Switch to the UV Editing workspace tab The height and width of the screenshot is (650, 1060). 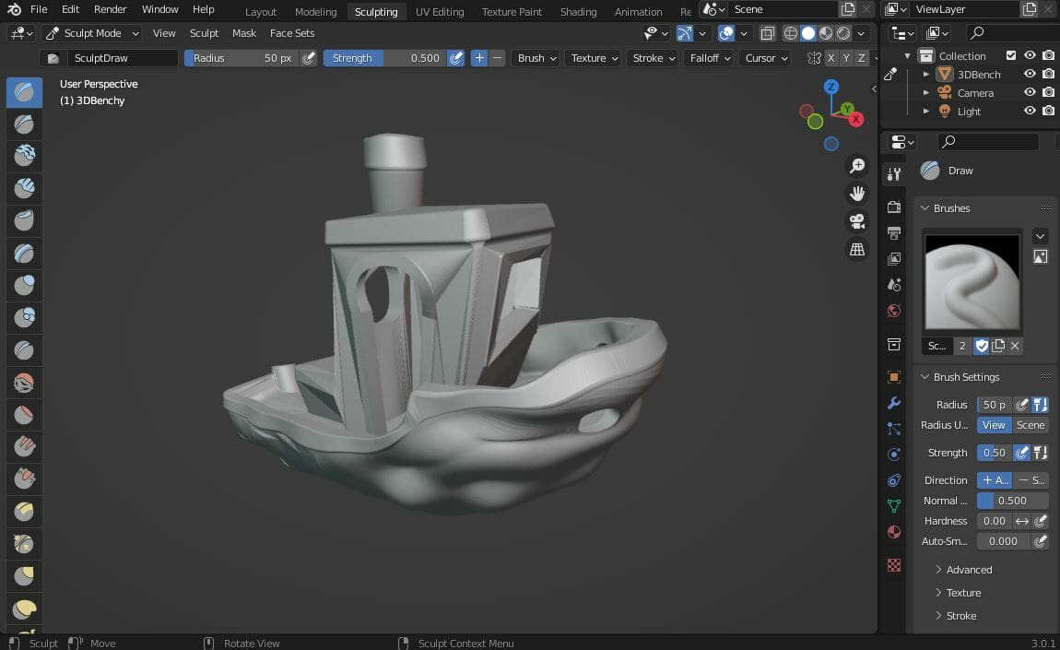point(440,12)
